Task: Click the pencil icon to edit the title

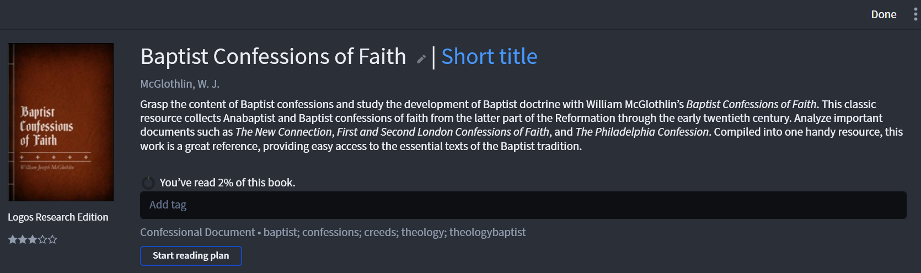Action: point(421,59)
